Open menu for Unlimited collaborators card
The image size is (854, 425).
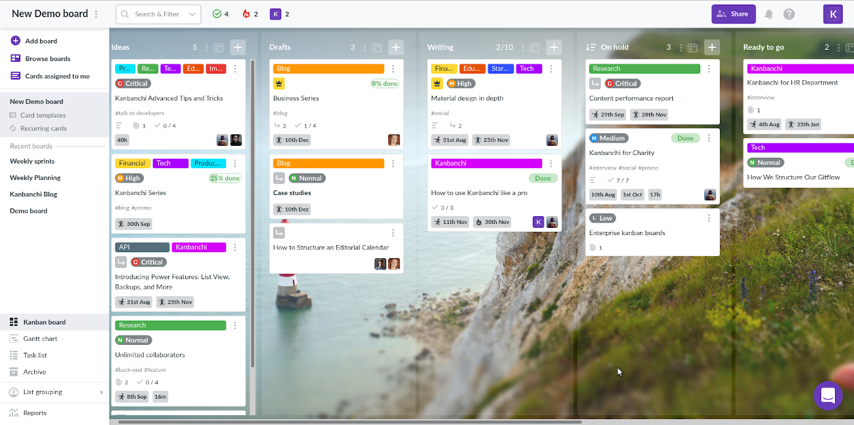235,325
